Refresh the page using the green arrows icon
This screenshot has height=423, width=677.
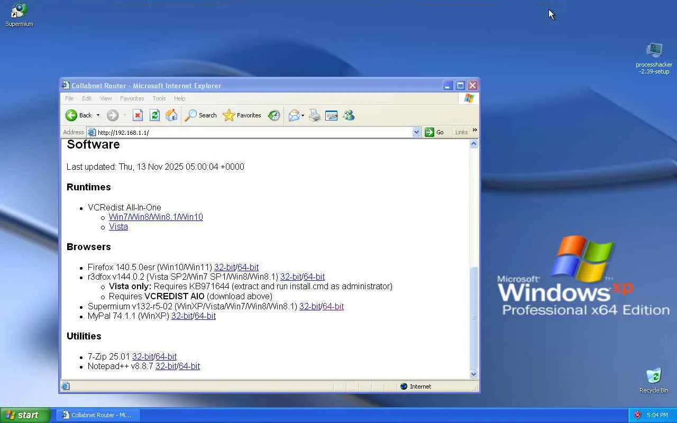tap(154, 115)
